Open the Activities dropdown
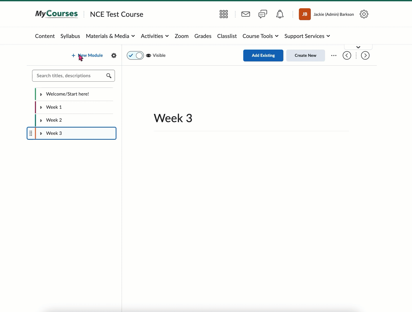The height and width of the screenshot is (312, 412). 155,36
